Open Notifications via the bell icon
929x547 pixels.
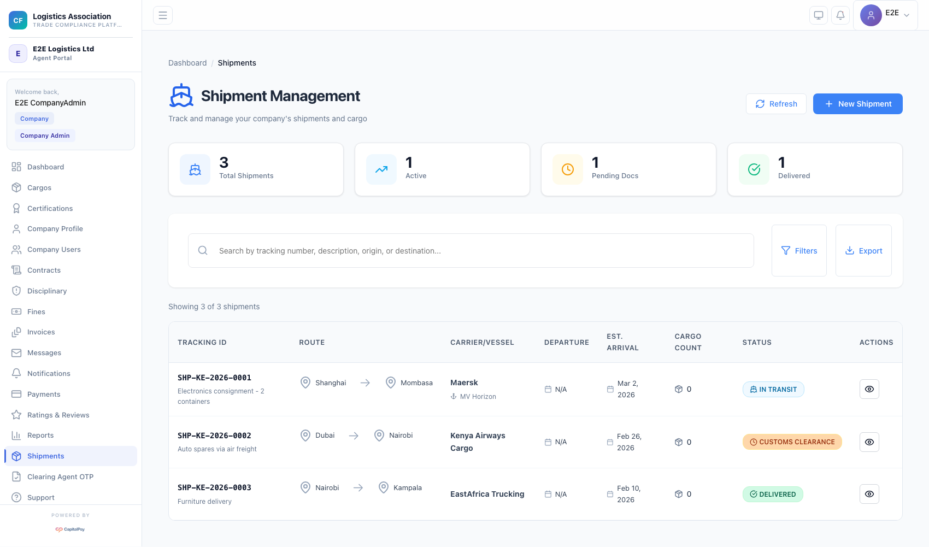(840, 15)
